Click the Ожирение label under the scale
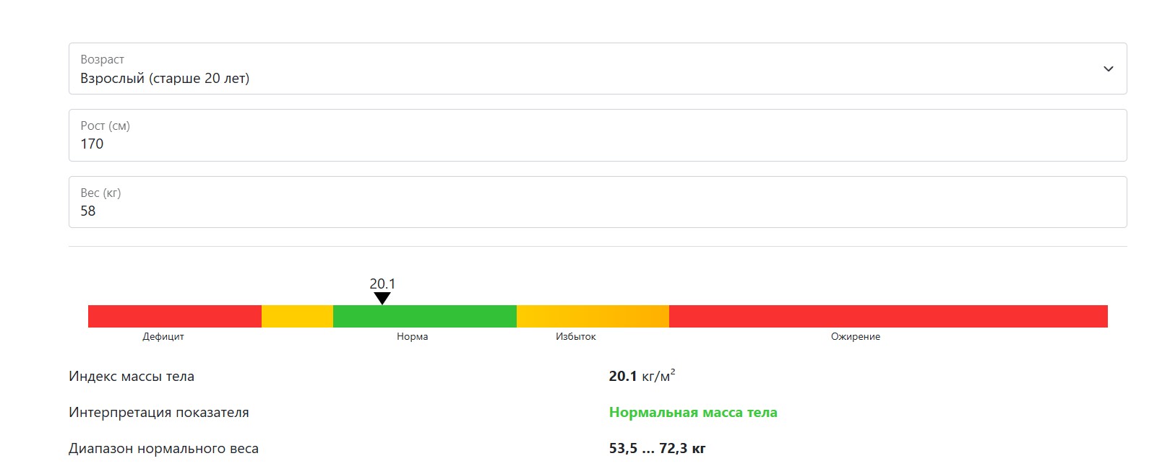Screen dimensions: 1157x474 (856, 337)
